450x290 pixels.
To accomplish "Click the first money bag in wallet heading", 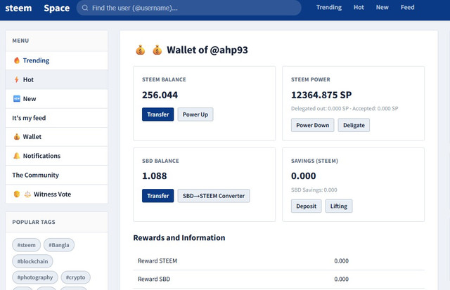I will [x=141, y=50].
